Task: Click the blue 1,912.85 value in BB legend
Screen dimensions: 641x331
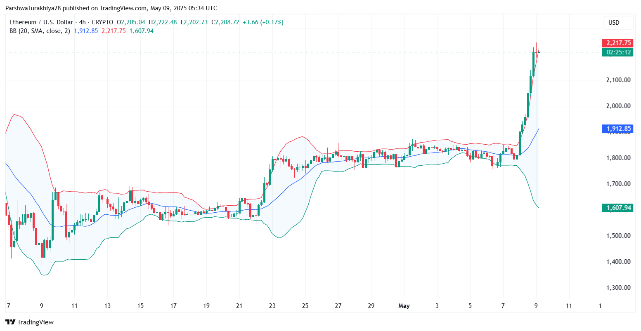Action: [x=86, y=31]
